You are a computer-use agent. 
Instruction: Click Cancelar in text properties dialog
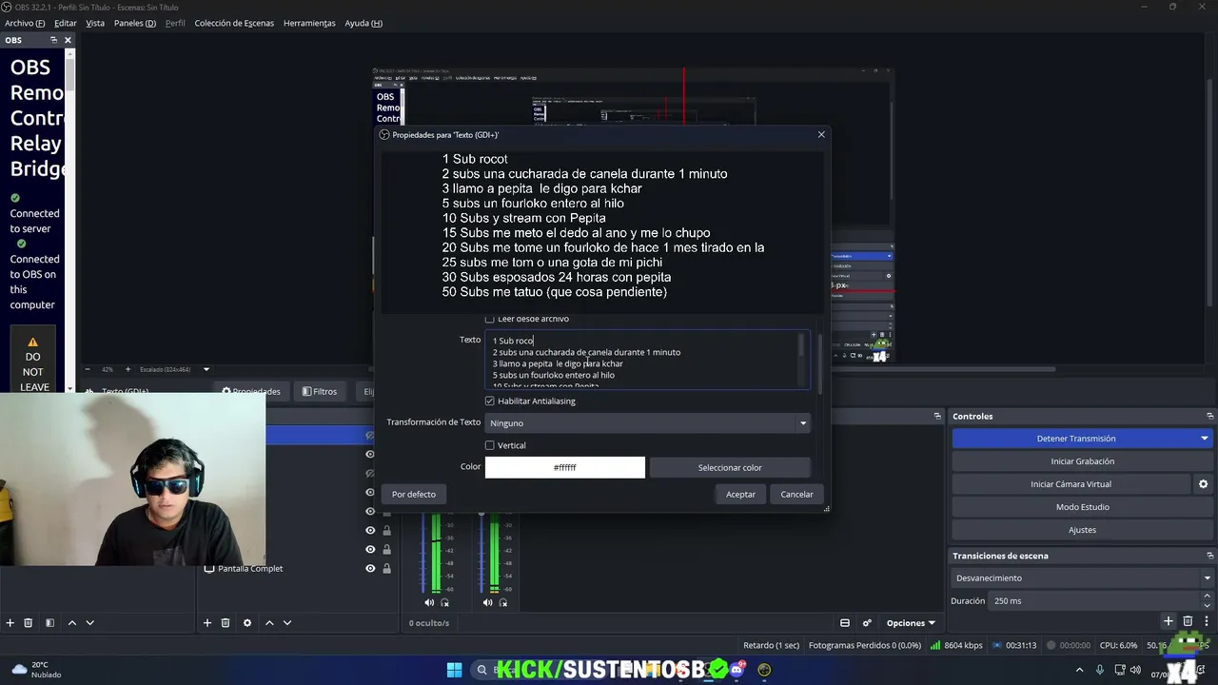(x=796, y=495)
